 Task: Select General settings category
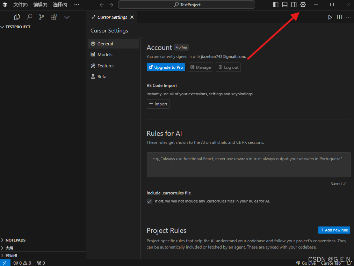click(113, 44)
